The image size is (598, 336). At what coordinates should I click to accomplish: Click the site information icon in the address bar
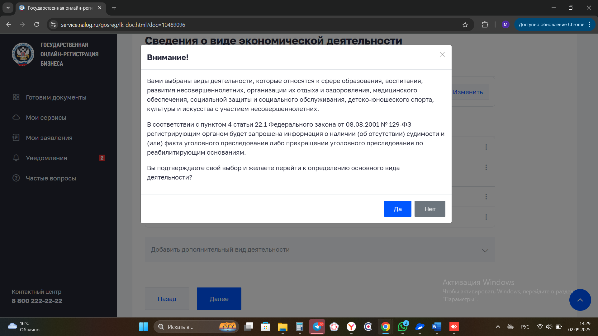pyautogui.click(x=53, y=25)
